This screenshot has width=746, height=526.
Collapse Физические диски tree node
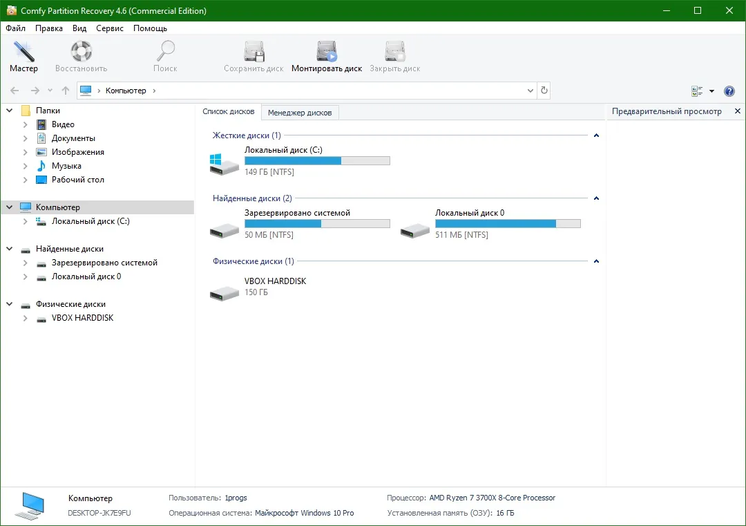10,303
